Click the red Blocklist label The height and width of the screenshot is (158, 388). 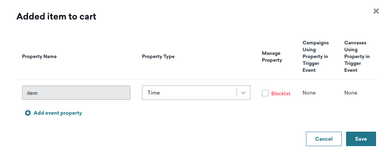(281, 93)
